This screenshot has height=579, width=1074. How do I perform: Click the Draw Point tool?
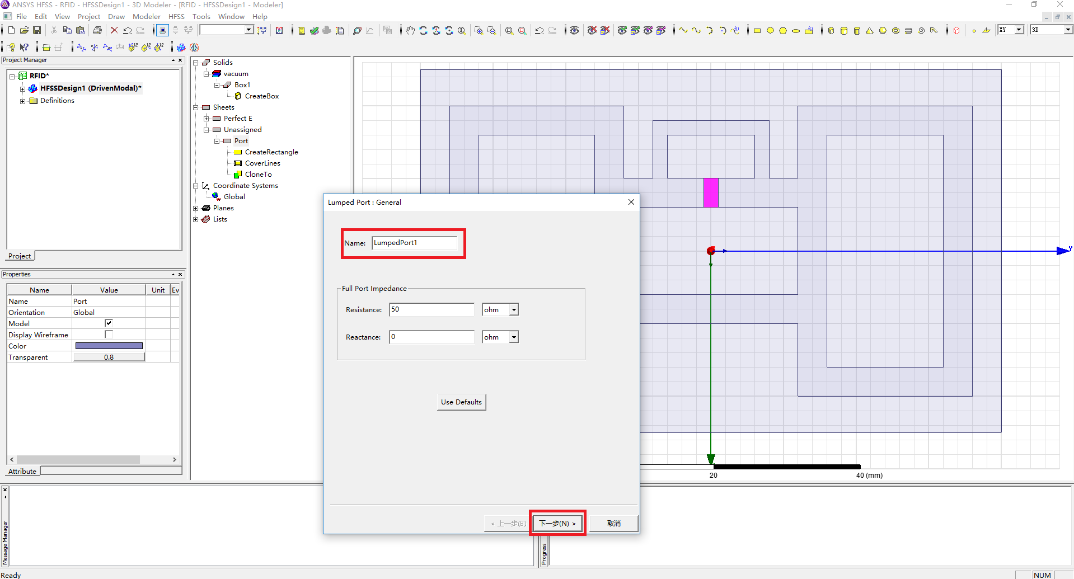tap(974, 30)
